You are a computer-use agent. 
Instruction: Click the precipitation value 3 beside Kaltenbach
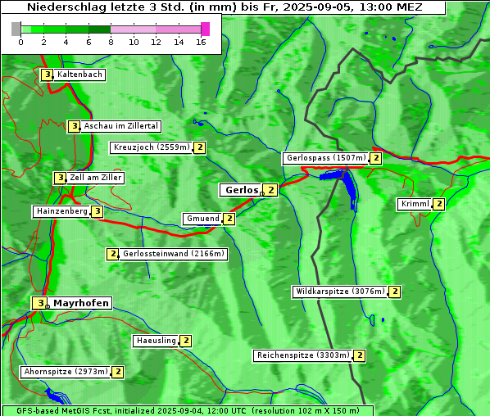point(48,75)
